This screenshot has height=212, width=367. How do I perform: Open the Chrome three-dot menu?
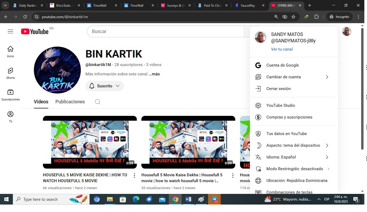point(358,17)
